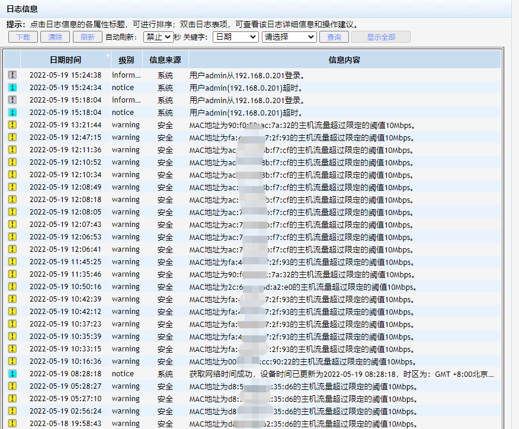Viewport: 519px width, 429px height.
Task: Click the warning icon of the 10:42:39 row
Action: [x=12, y=299]
